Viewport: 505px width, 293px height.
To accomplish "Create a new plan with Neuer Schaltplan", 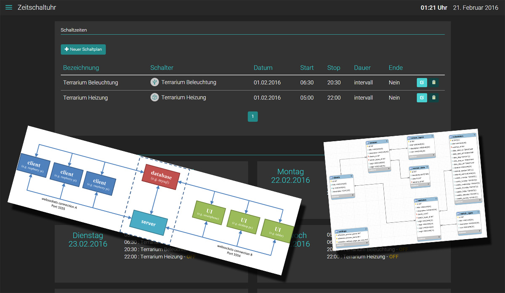I will (x=83, y=50).
